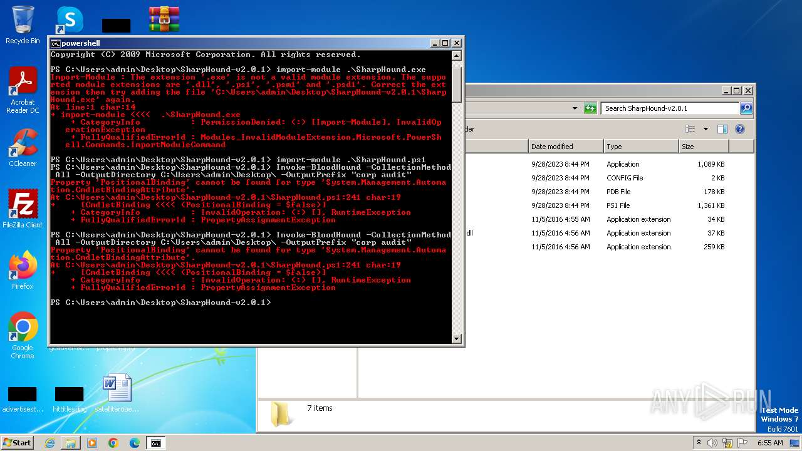This screenshot has height=451, width=802.
Task: Open the WinRAR desktop icon
Action: (x=164, y=19)
